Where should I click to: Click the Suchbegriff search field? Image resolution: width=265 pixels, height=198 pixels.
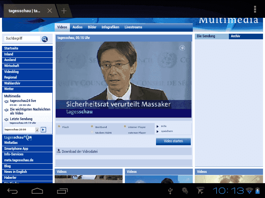pyautogui.click(x=22, y=39)
